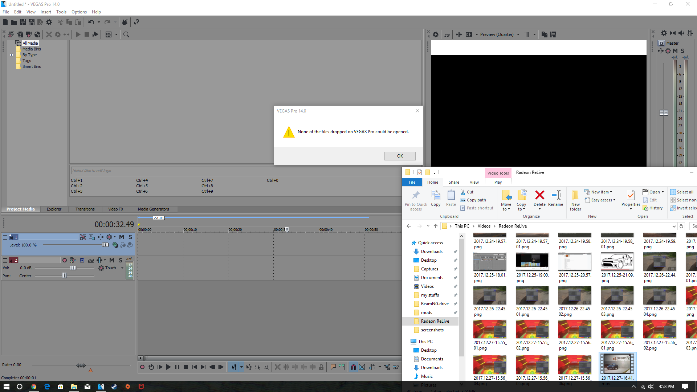Screen dimensions: 697x392
Task: Open the Insert menu in VEGAS
Action: [46, 12]
